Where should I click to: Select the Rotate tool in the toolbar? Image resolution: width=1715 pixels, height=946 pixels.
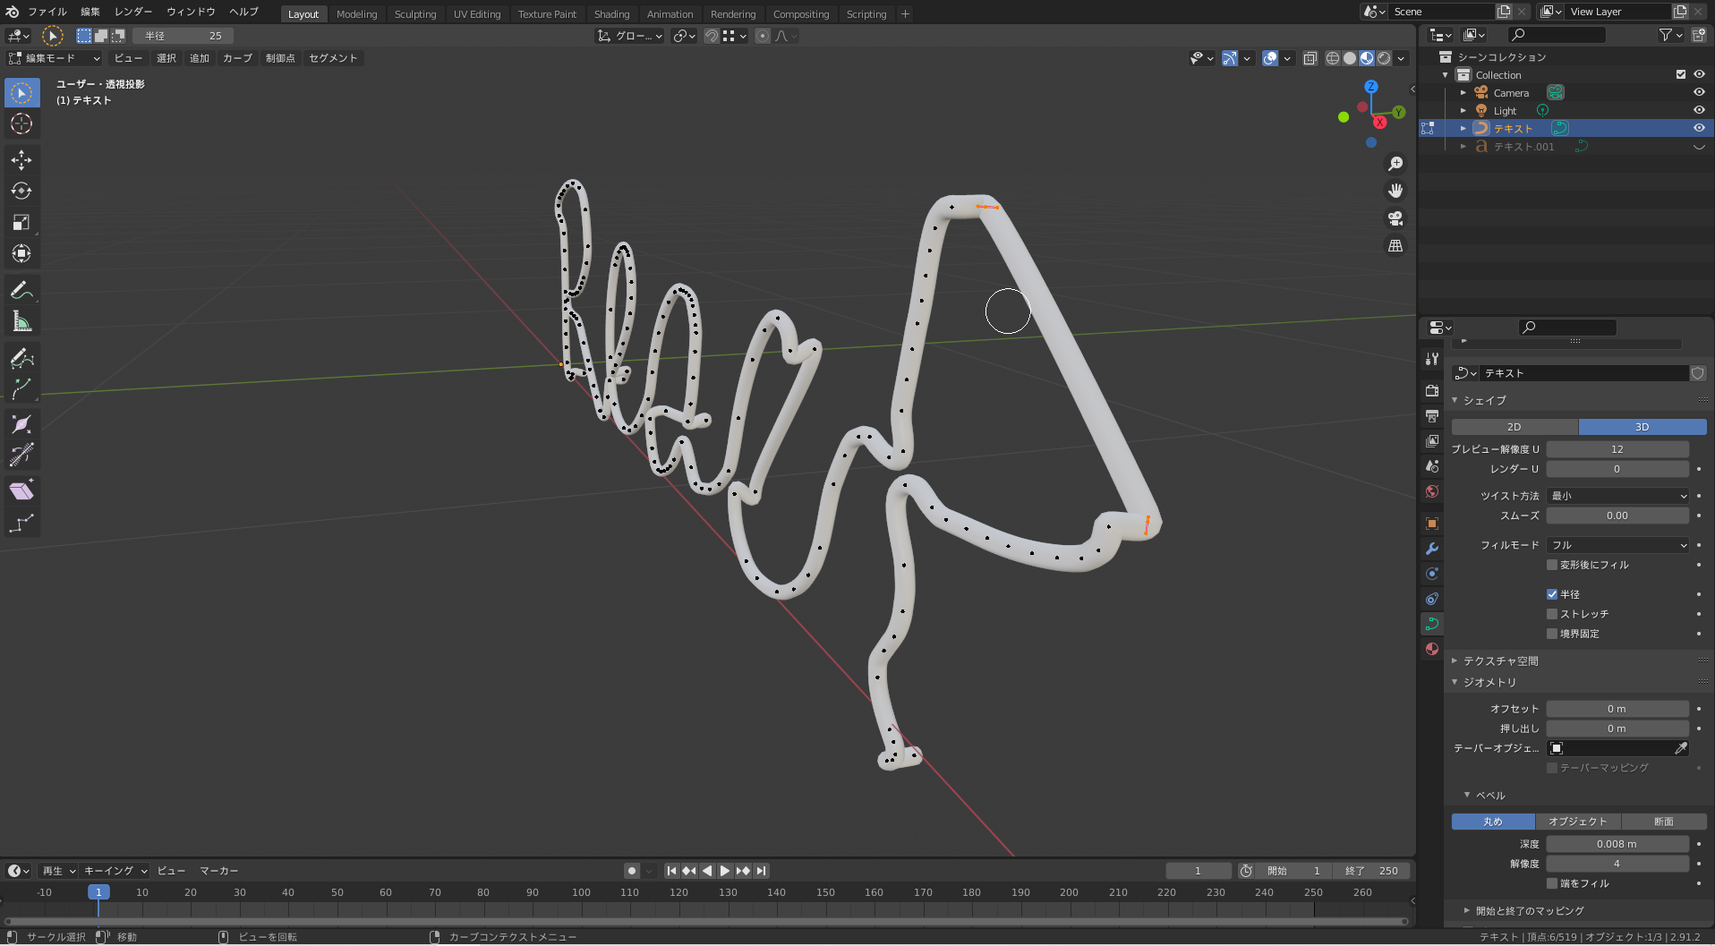(x=21, y=192)
